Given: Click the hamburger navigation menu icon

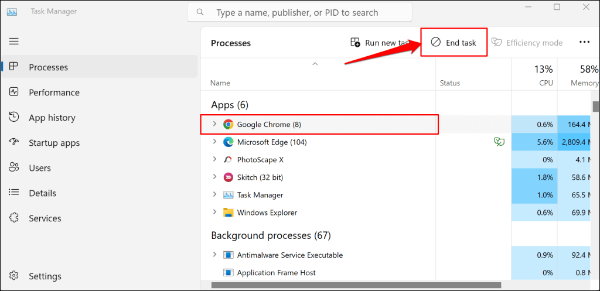Looking at the screenshot, I should click(14, 41).
